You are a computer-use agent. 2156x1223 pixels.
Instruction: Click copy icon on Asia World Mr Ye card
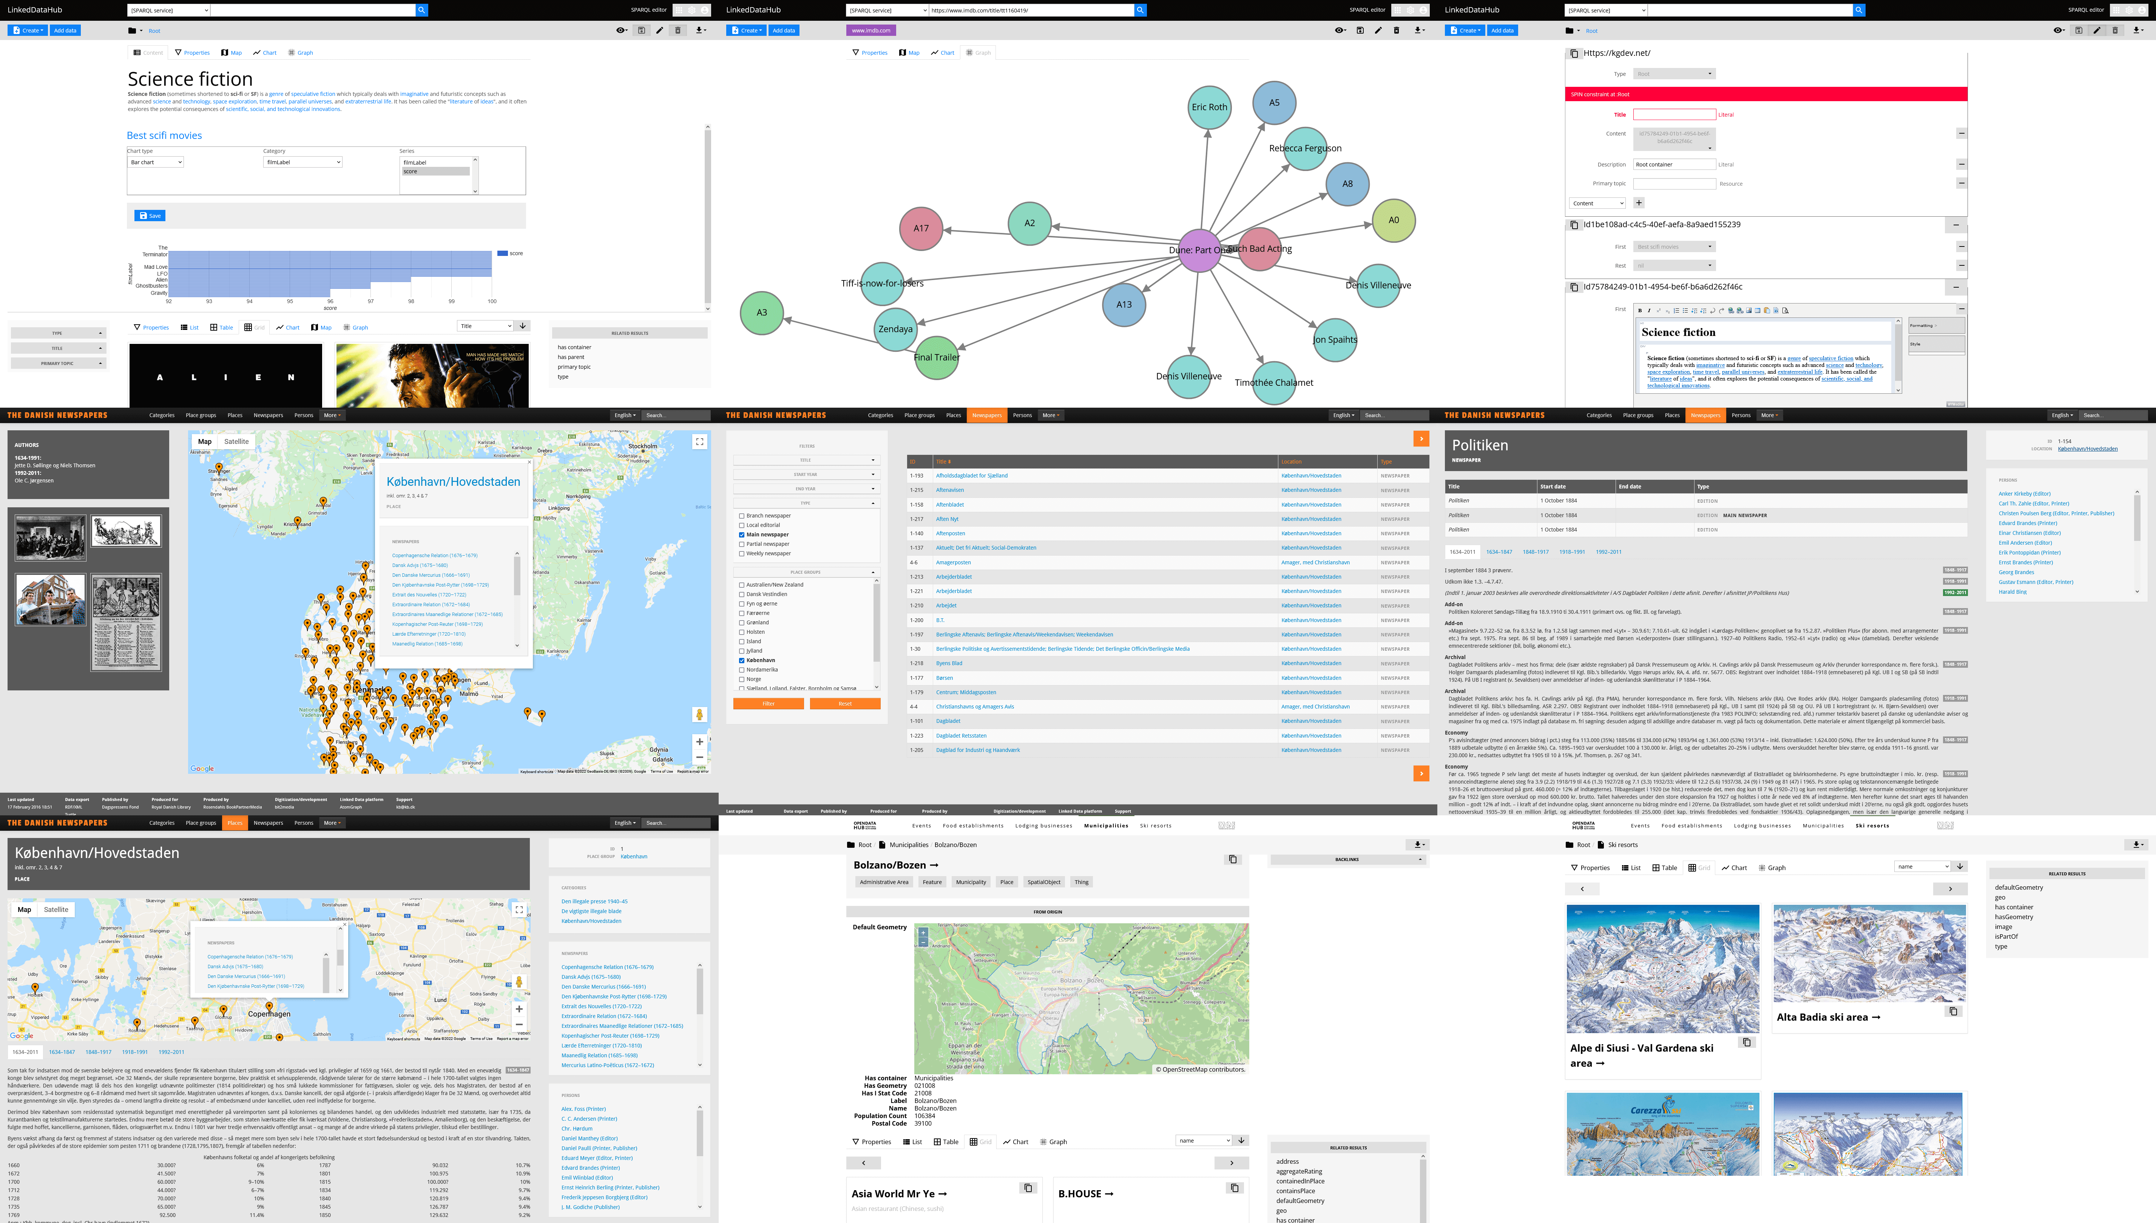tap(1028, 1188)
